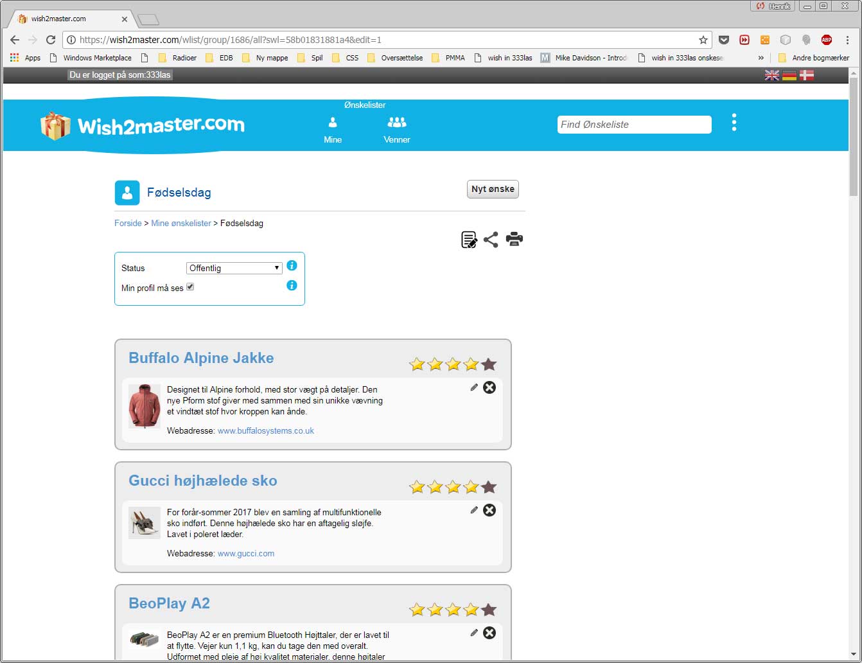Expand the CSS bookmark folder
Image resolution: width=862 pixels, height=663 pixels.
point(345,58)
